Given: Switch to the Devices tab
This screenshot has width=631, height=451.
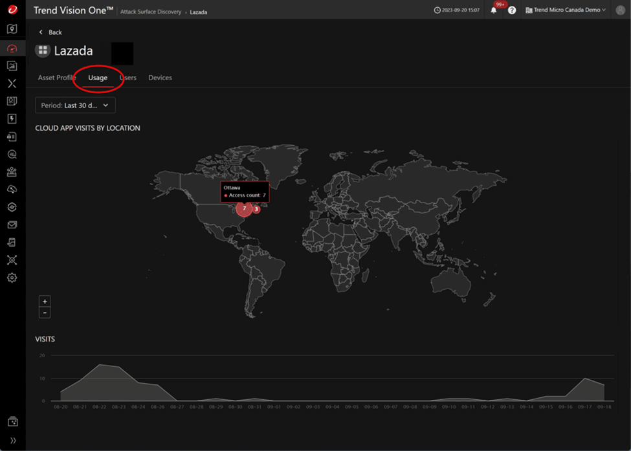Looking at the screenshot, I should point(160,78).
